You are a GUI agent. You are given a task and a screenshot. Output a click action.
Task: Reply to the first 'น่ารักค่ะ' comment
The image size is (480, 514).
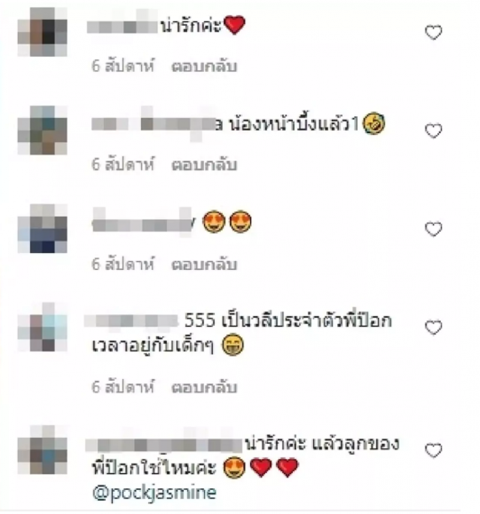tap(204, 67)
